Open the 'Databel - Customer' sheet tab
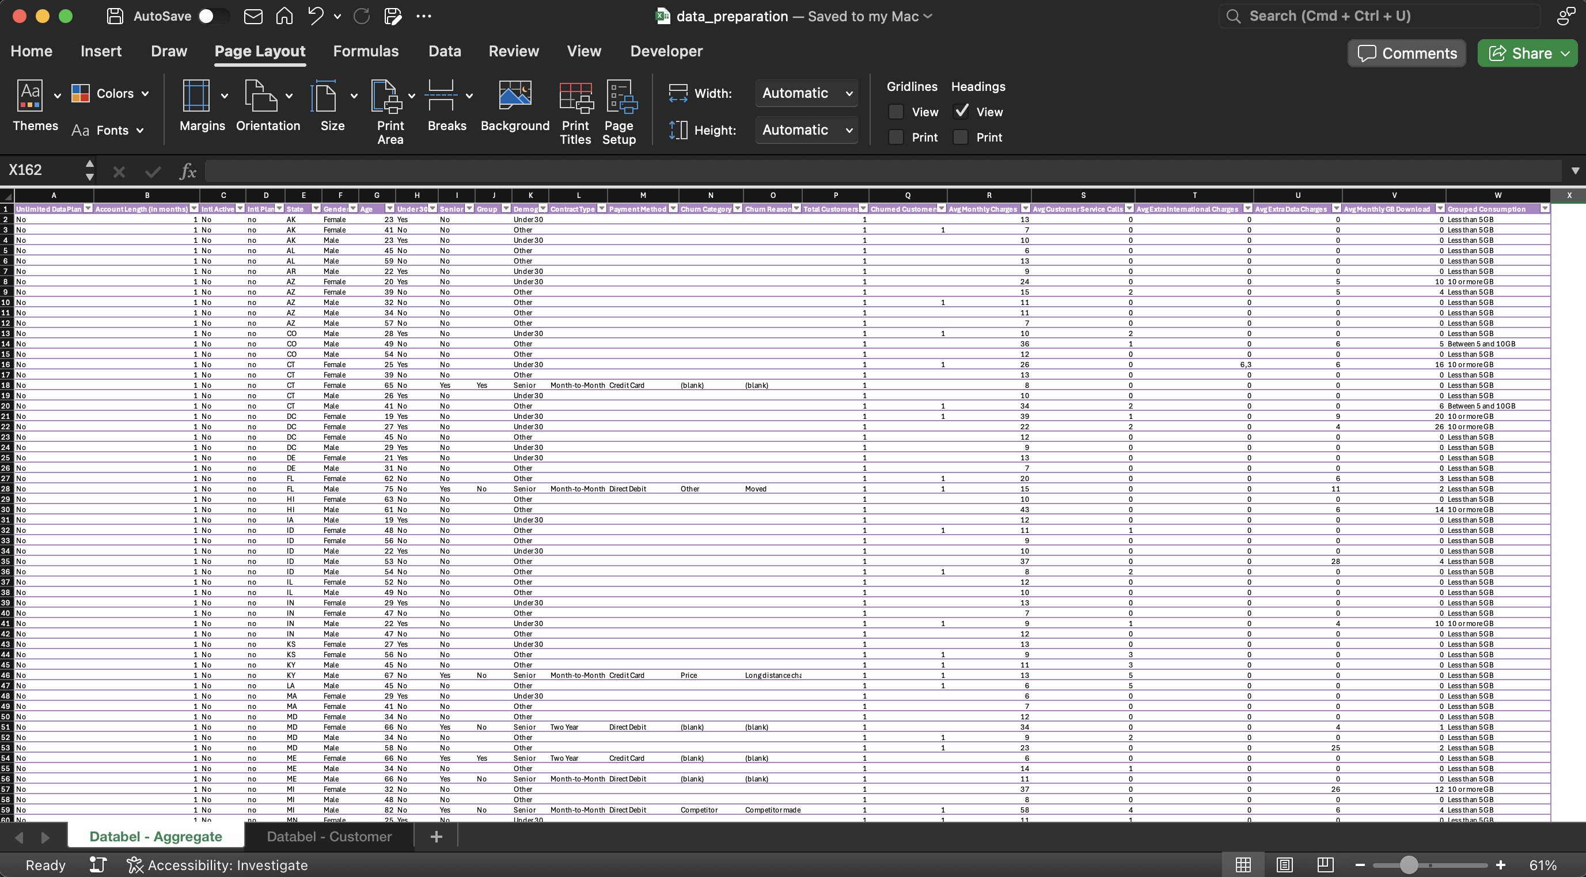The height and width of the screenshot is (877, 1586). coord(329,836)
